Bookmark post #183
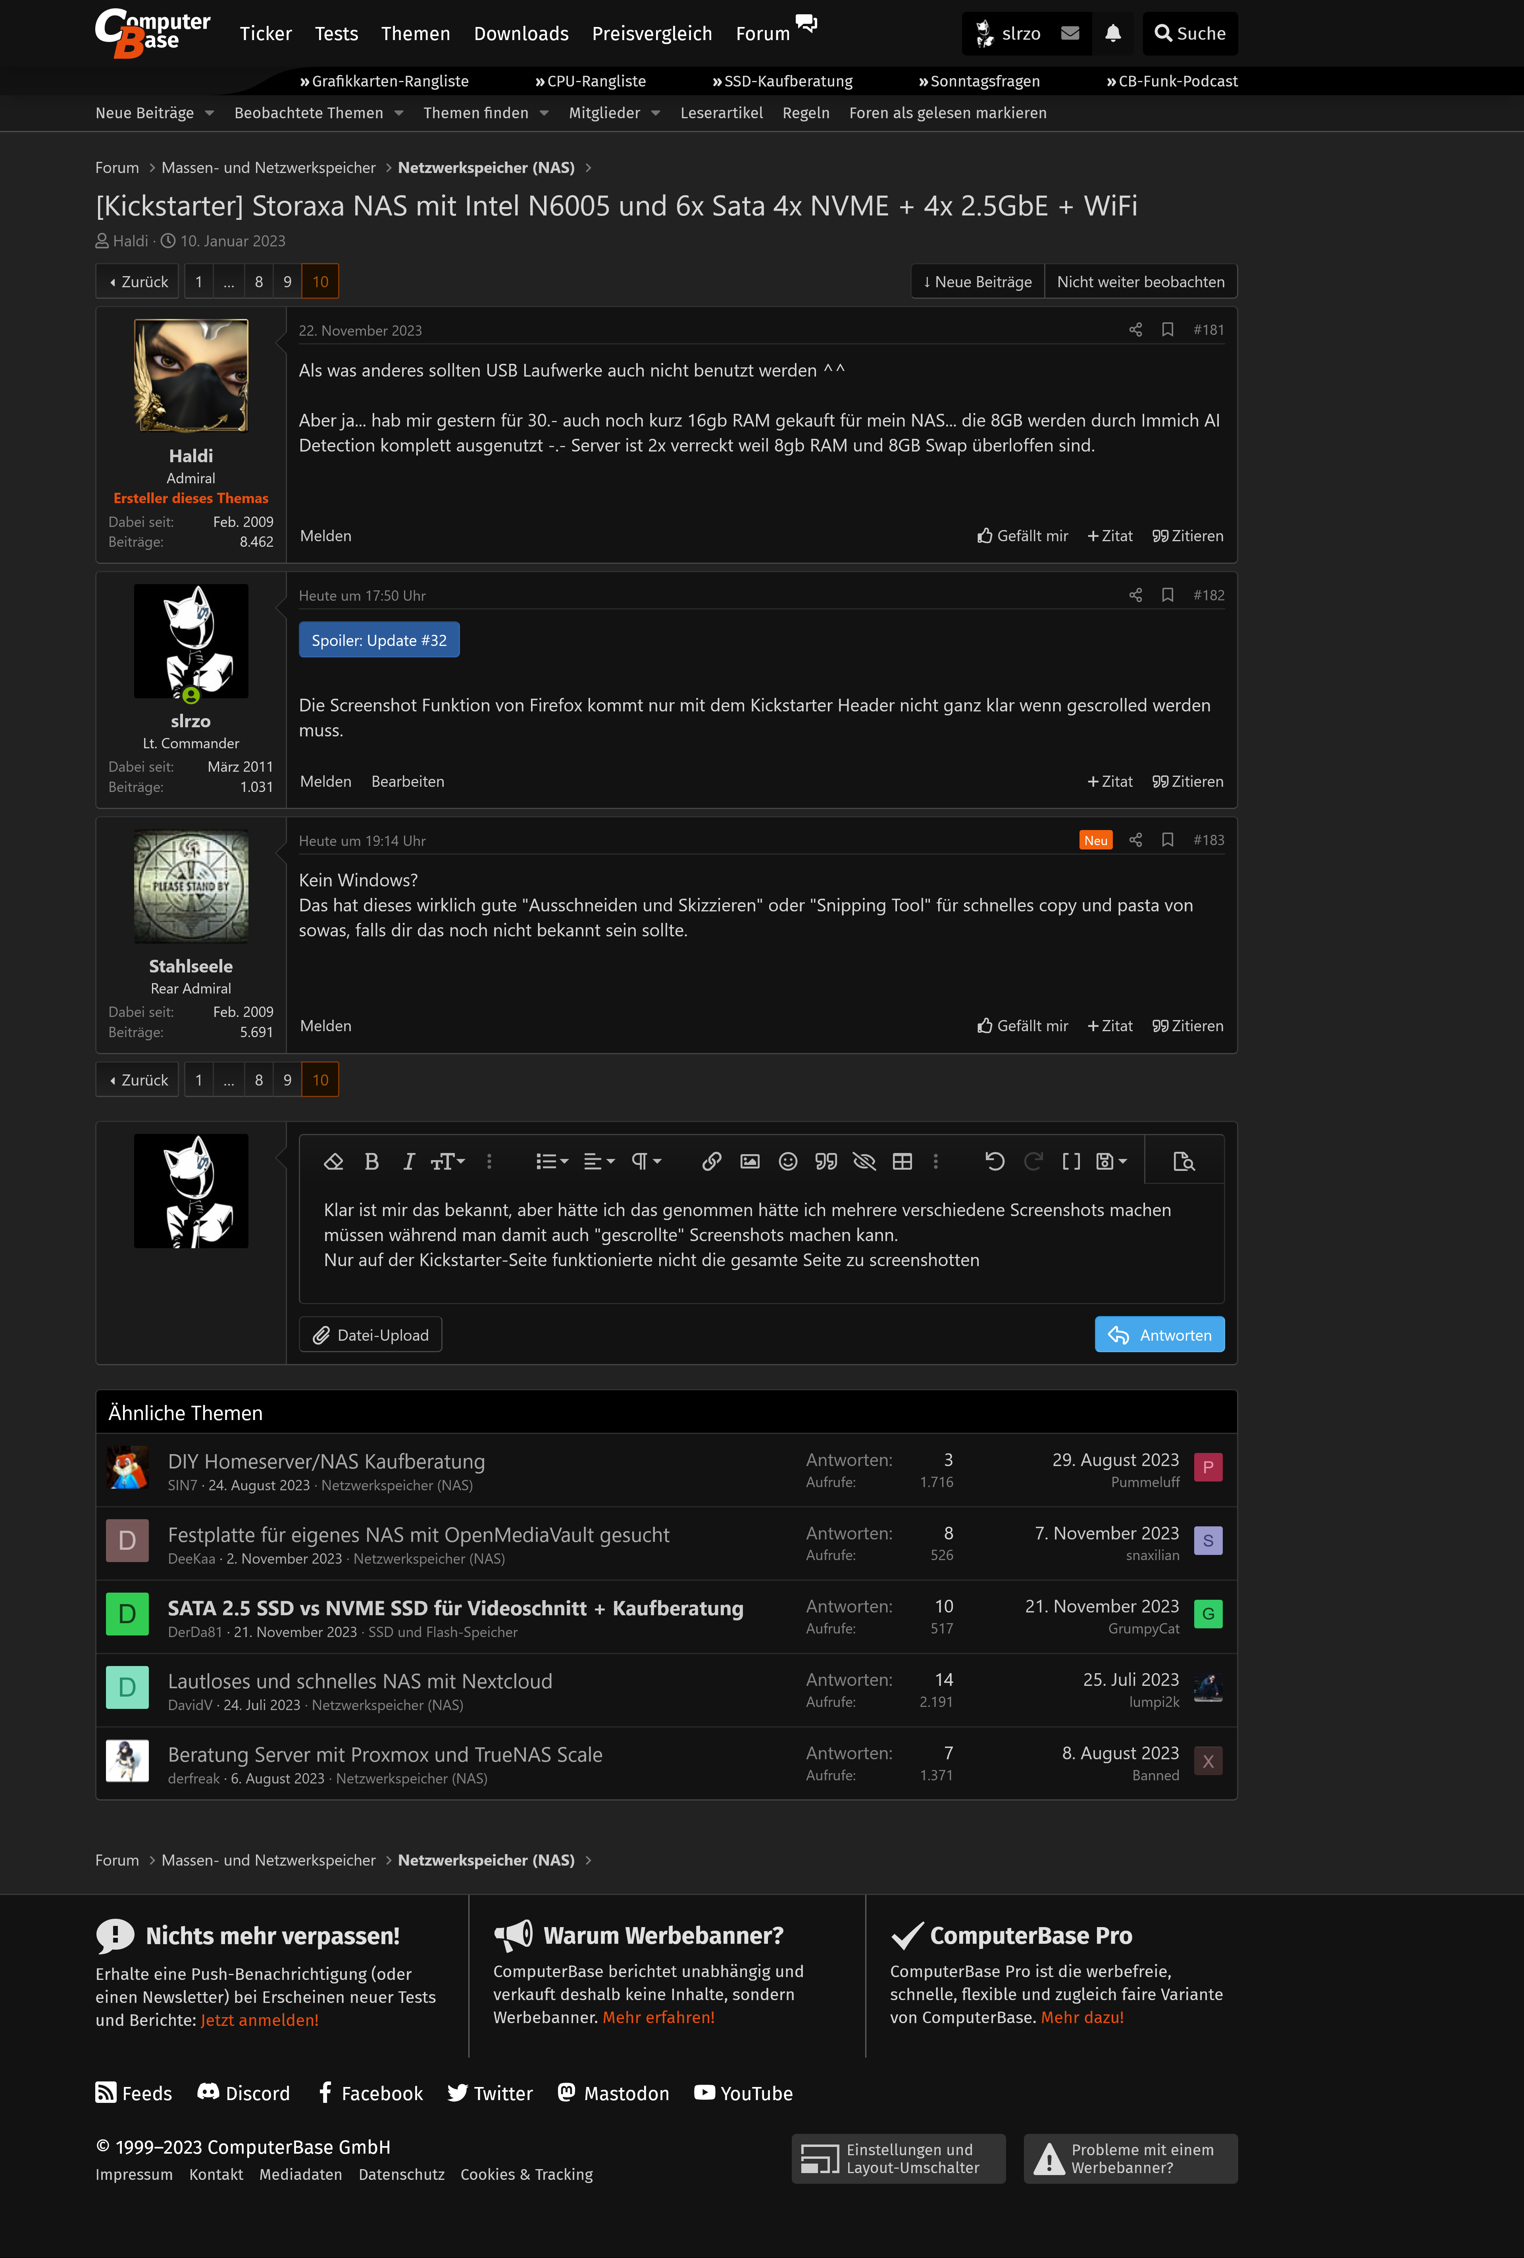Image resolution: width=1524 pixels, height=2258 pixels. coord(1167,840)
